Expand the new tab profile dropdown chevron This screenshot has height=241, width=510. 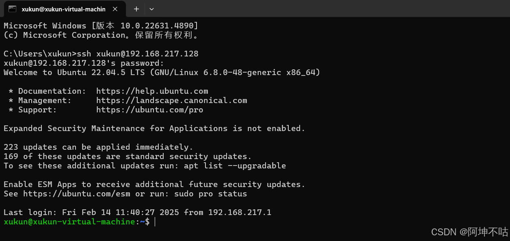(x=151, y=9)
